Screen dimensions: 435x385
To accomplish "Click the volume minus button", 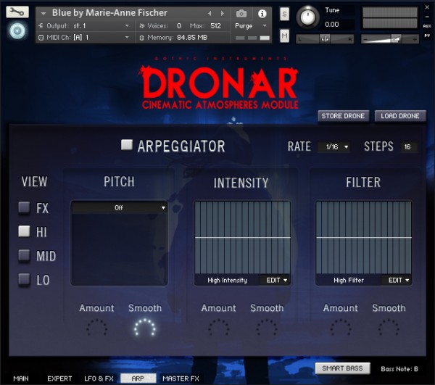I will pos(365,39).
